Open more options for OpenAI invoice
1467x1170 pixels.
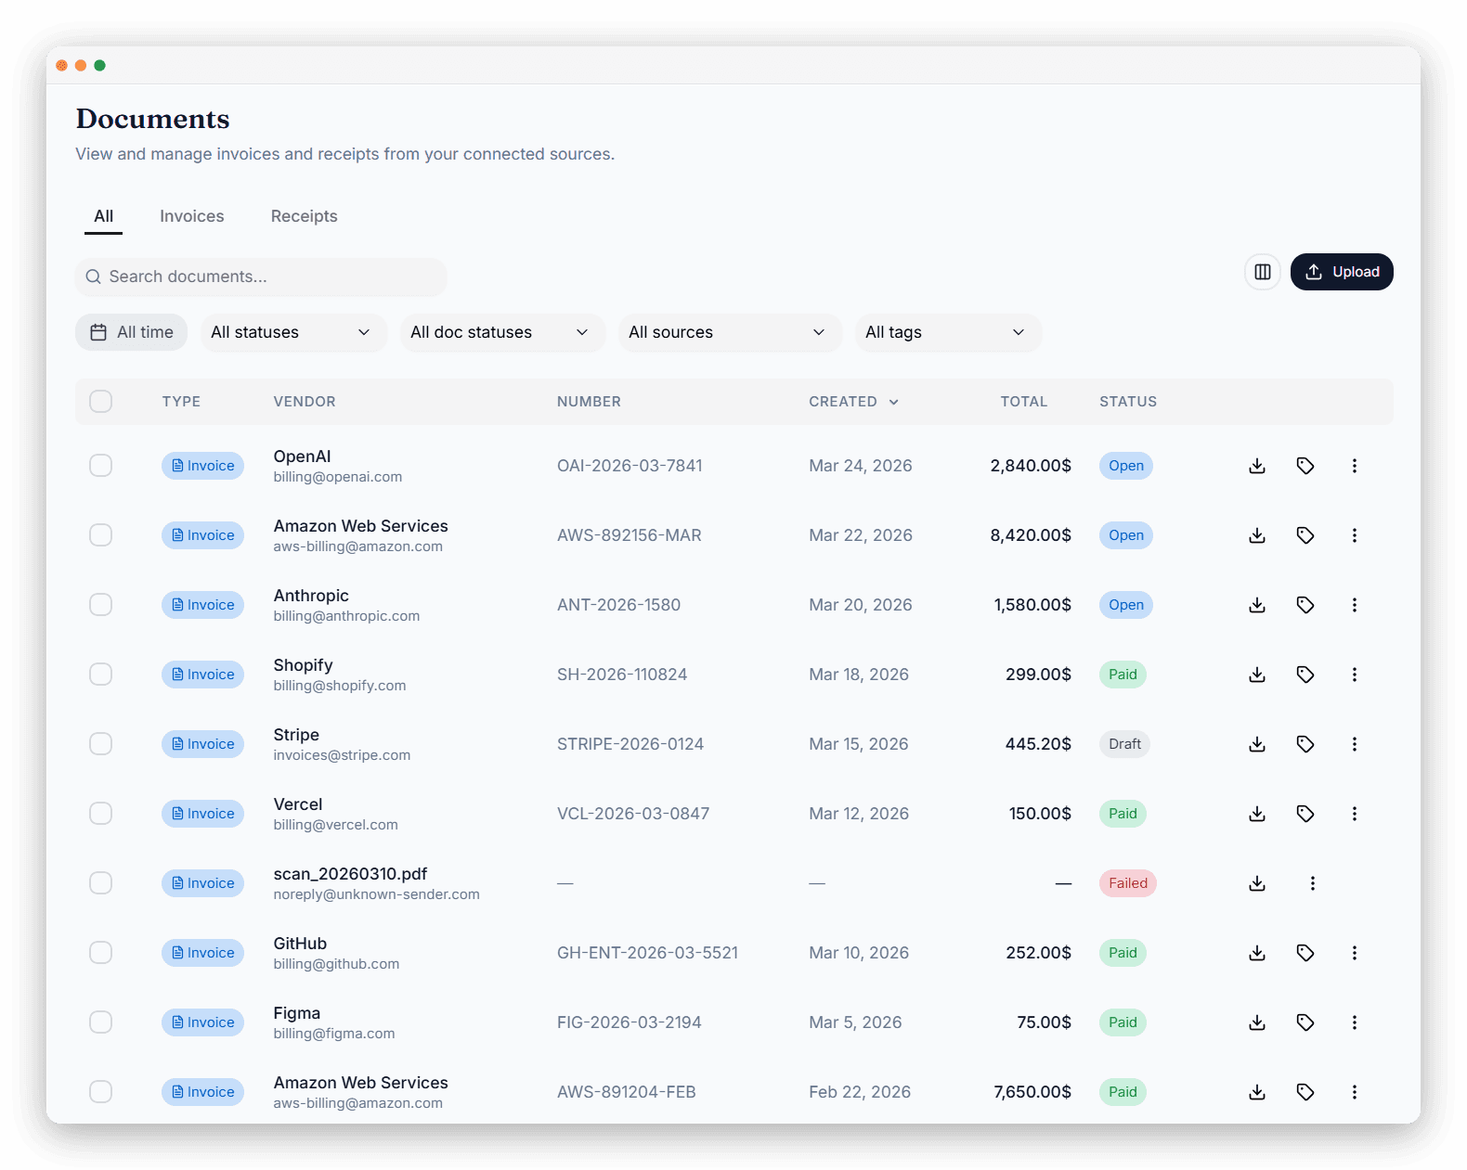point(1355,466)
